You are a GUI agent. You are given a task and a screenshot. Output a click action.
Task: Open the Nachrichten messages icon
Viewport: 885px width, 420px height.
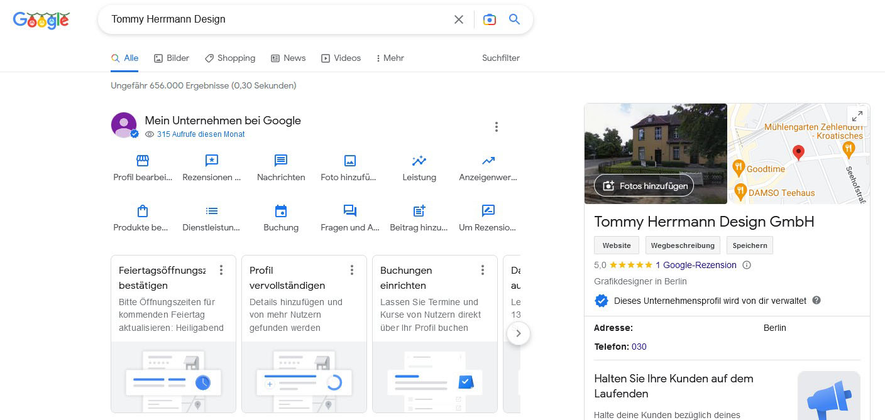tap(281, 161)
